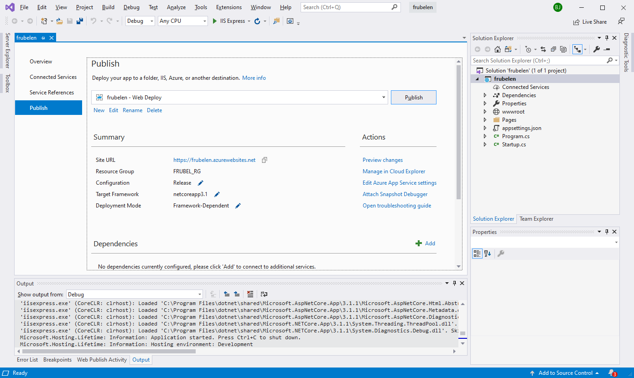Toggle Word Wrap in the Output panel
Screen dimensions: 634x378
(x=264, y=295)
